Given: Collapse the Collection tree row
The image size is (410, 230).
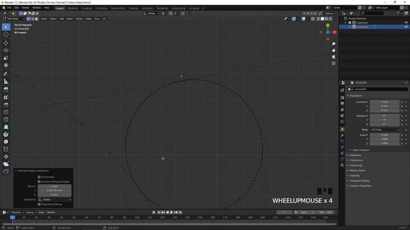Looking at the screenshot, I should [345, 23].
